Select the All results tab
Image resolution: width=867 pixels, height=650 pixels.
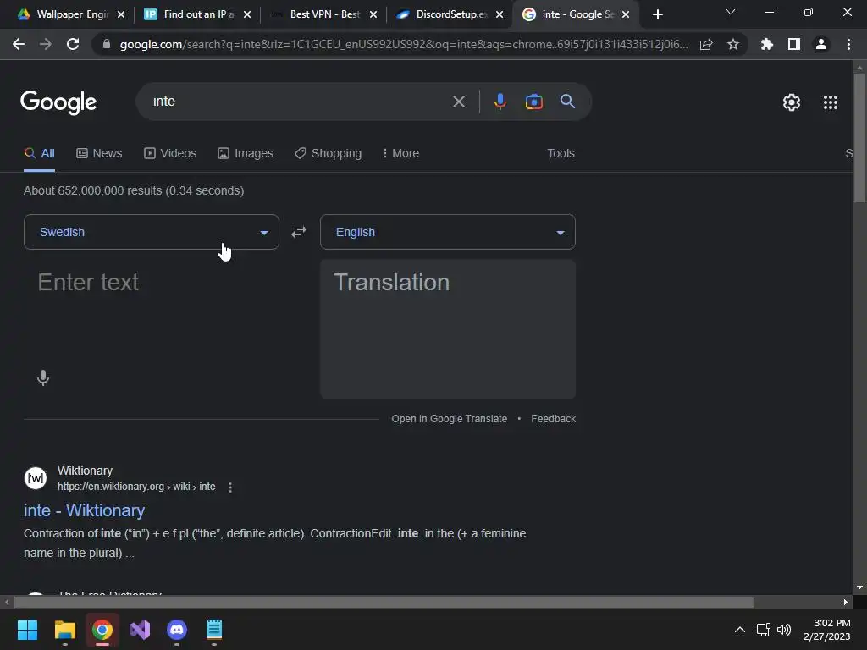tap(39, 154)
